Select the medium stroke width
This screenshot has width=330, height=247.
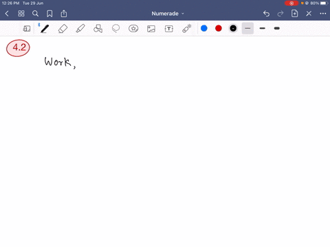coord(263,28)
